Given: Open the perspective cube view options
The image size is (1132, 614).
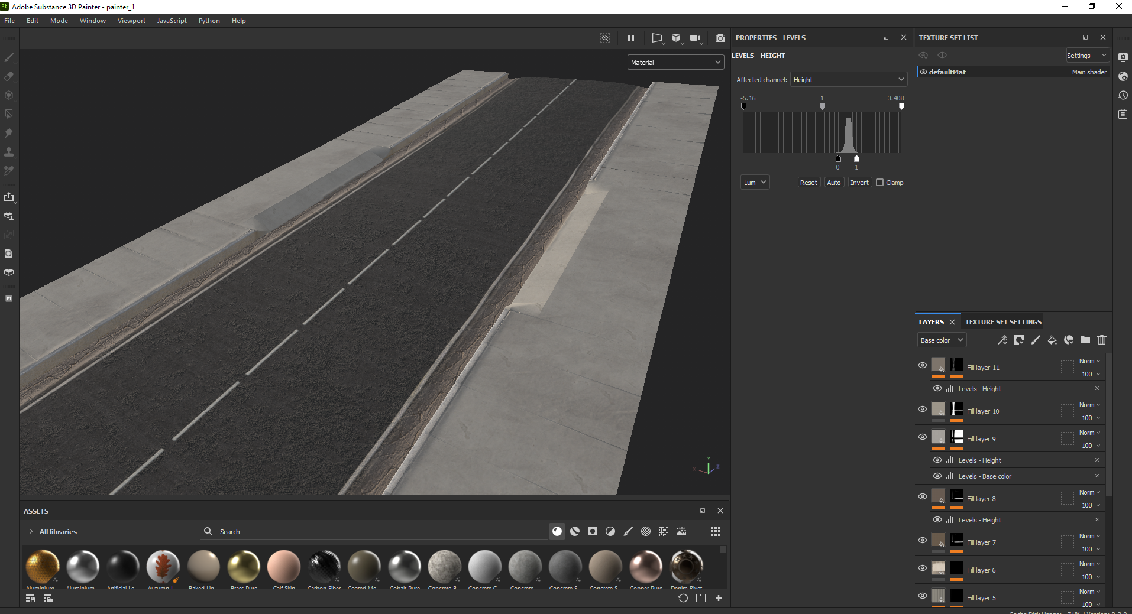Looking at the screenshot, I should [677, 38].
